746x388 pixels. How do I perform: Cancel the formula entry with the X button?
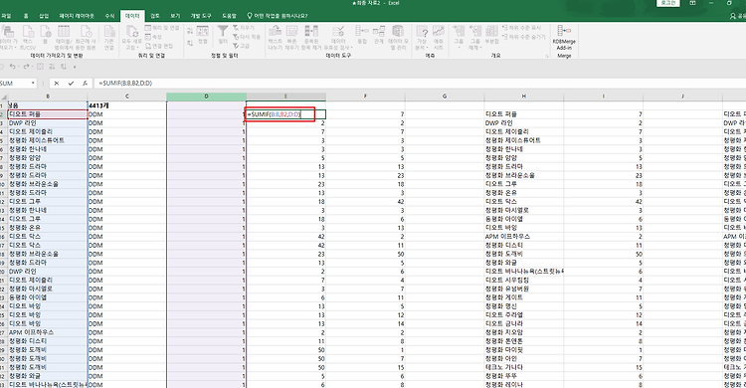point(57,84)
